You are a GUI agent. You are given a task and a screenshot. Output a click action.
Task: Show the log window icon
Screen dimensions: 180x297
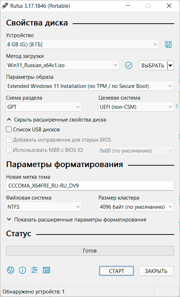tap(46, 270)
